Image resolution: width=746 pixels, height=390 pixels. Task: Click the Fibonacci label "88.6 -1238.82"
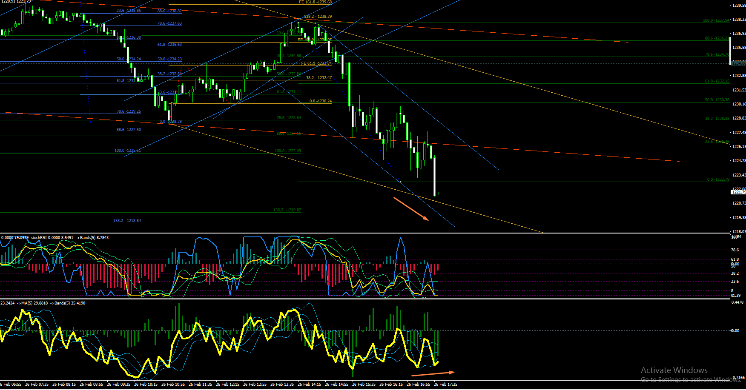pyautogui.click(x=169, y=11)
